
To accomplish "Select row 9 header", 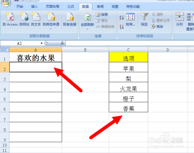I will point(5,137).
